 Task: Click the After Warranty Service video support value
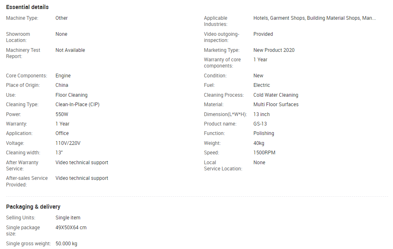click(82, 163)
